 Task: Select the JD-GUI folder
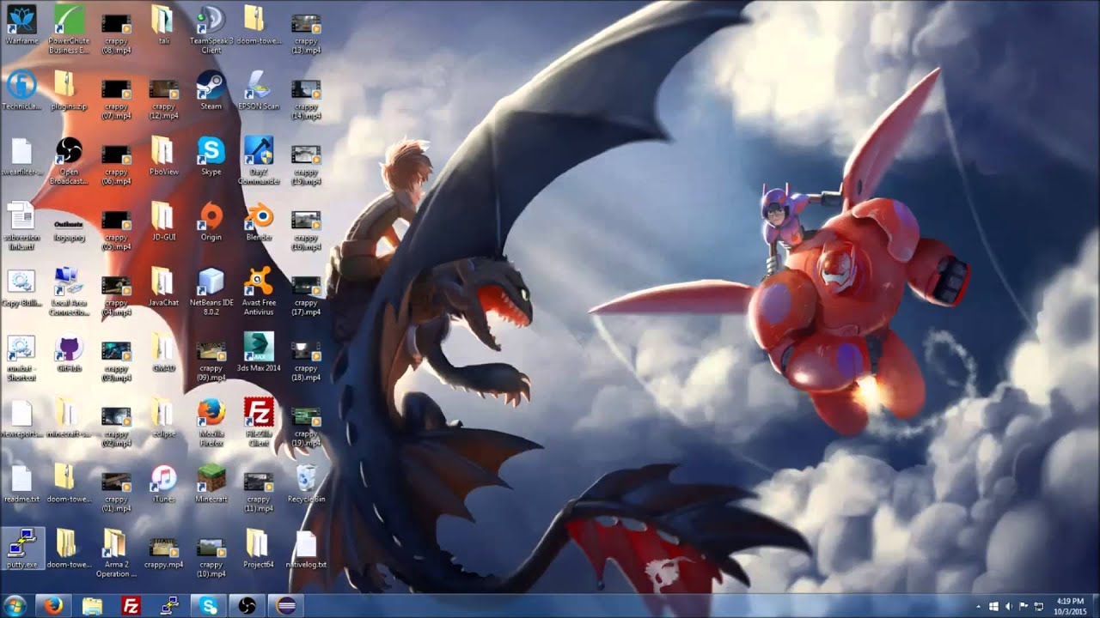click(163, 221)
